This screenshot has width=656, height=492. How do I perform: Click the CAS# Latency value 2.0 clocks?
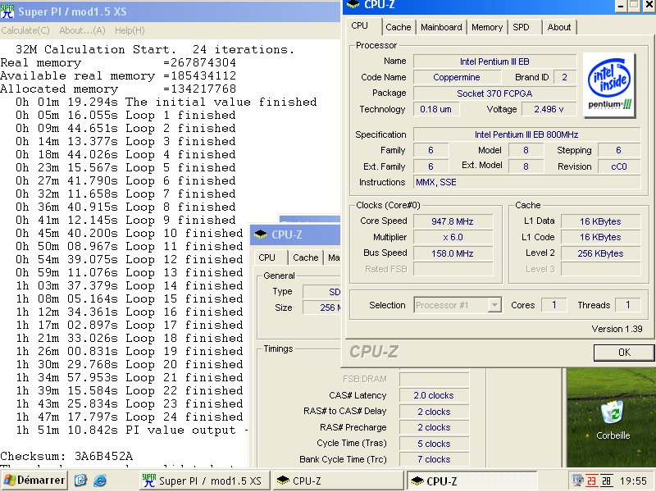pos(434,395)
